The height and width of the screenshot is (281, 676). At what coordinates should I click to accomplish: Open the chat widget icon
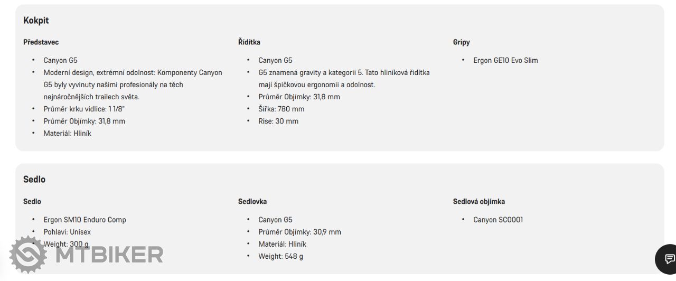[668, 259]
